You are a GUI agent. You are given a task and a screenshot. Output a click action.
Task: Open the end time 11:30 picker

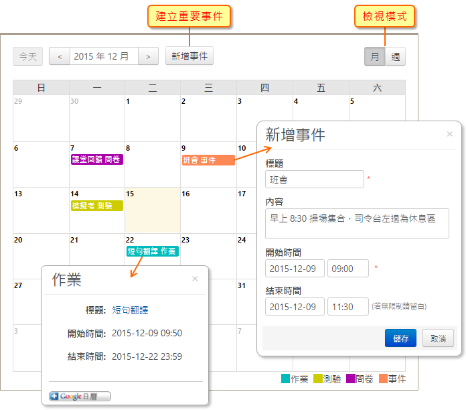(347, 307)
